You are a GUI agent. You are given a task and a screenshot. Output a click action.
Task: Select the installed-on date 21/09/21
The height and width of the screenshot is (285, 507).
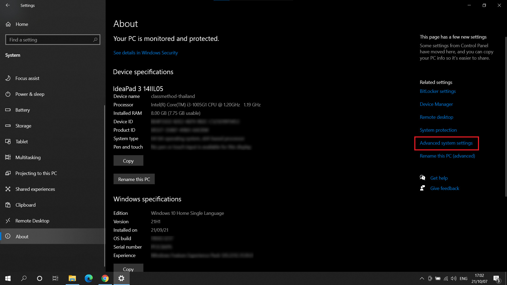point(159,230)
